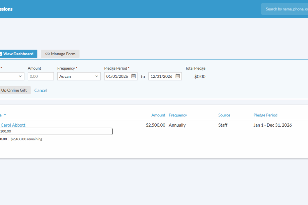Sort the table by Amount column

[158, 115]
